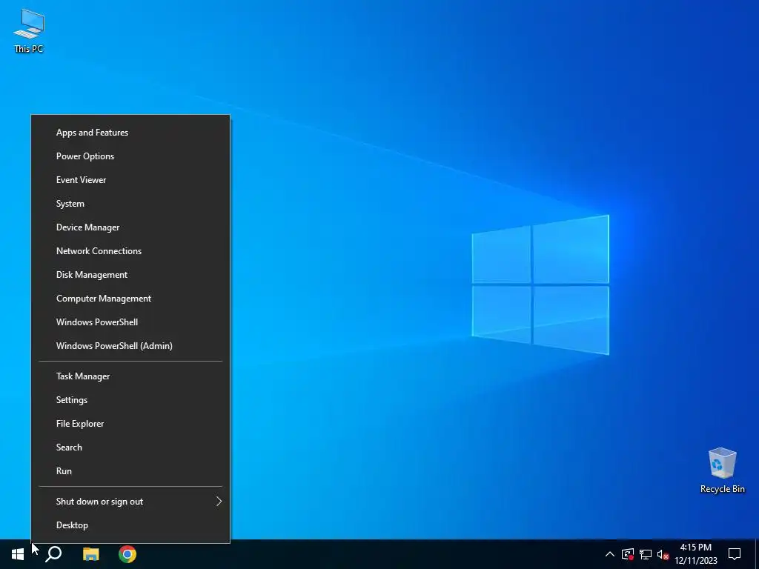759x569 pixels.
Task: Select the Search menu entry
Action: click(130, 447)
